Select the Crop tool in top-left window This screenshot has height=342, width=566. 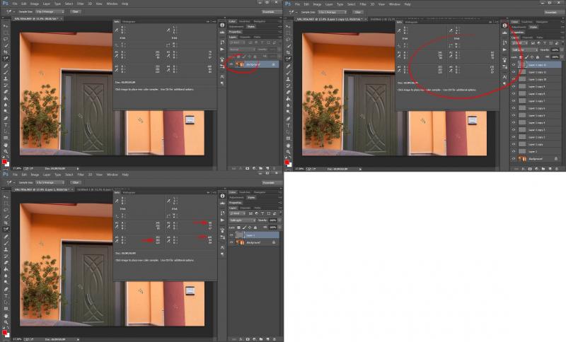[6, 52]
